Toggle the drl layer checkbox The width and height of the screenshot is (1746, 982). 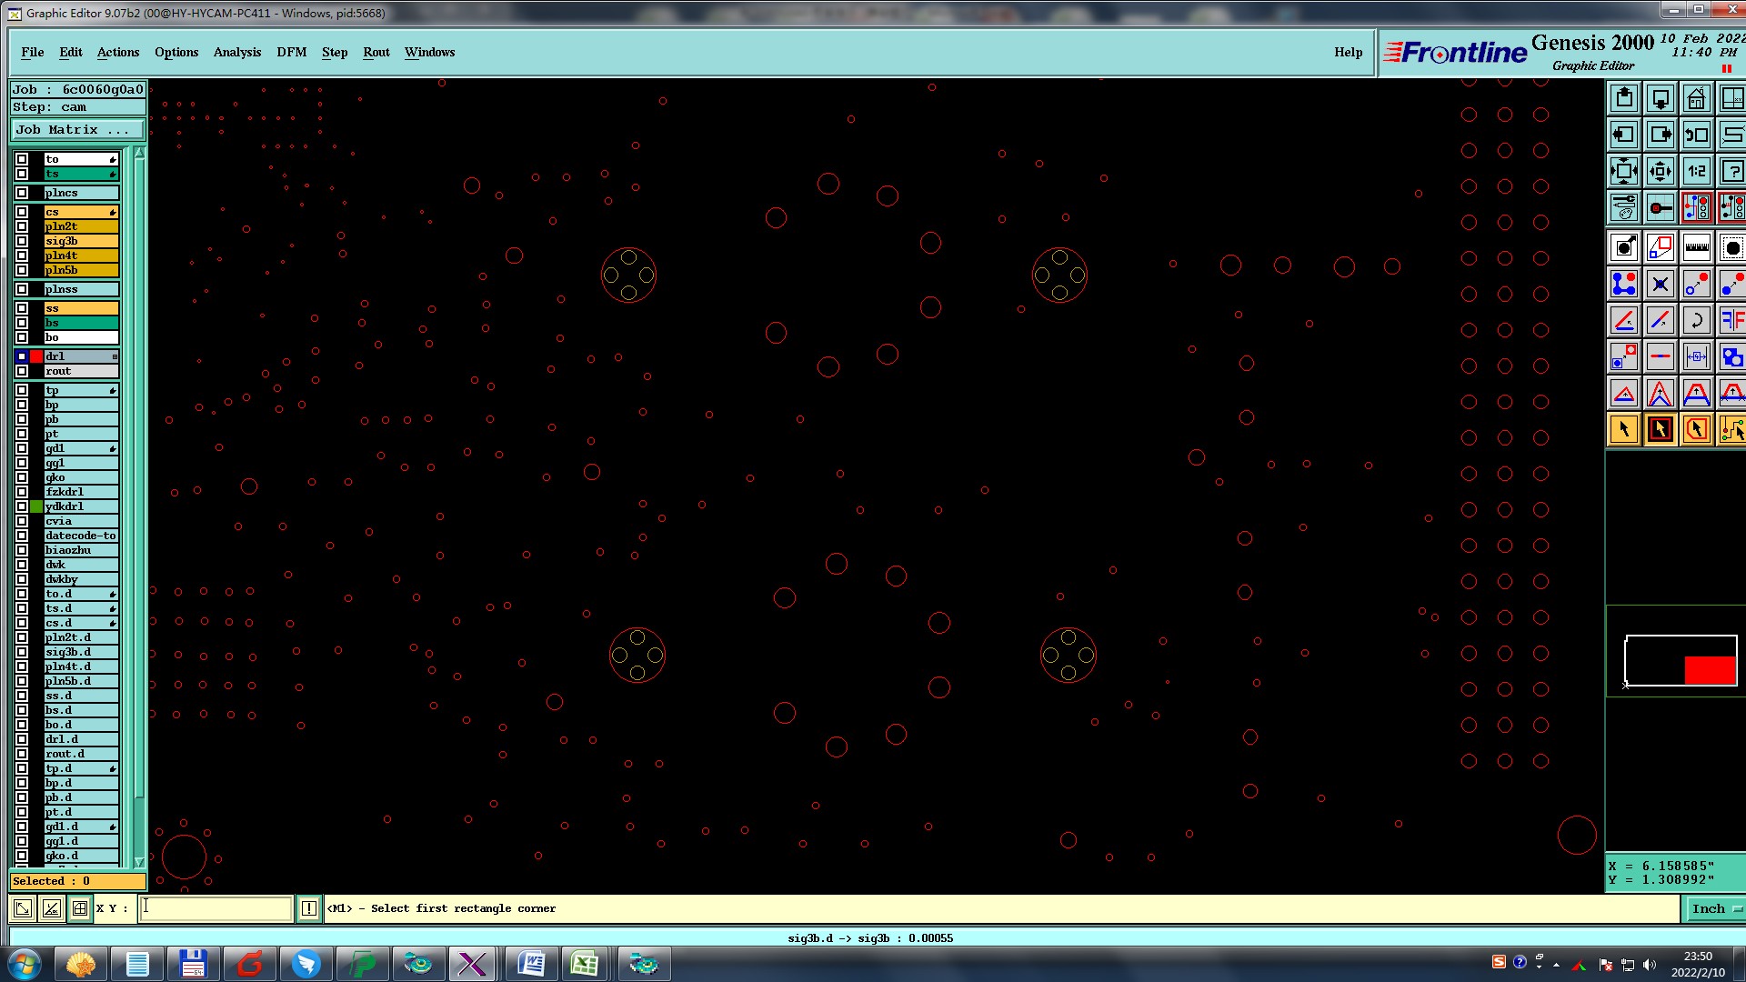tap(22, 356)
